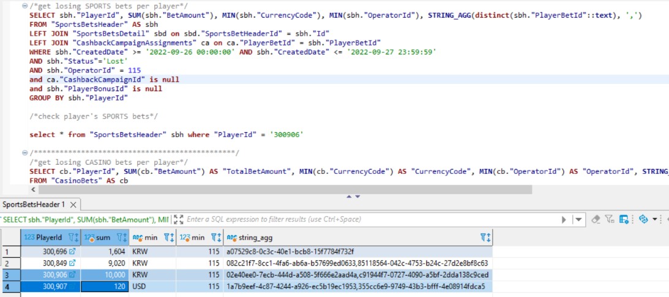Viewport: 669px width, 297px height.
Task: Follow the reference link icon beside 300,849
Action: coord(72,263)
